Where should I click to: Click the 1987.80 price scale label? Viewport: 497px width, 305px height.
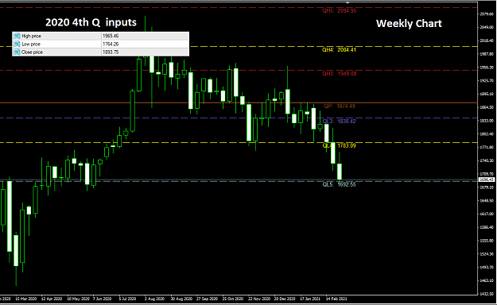487,54
